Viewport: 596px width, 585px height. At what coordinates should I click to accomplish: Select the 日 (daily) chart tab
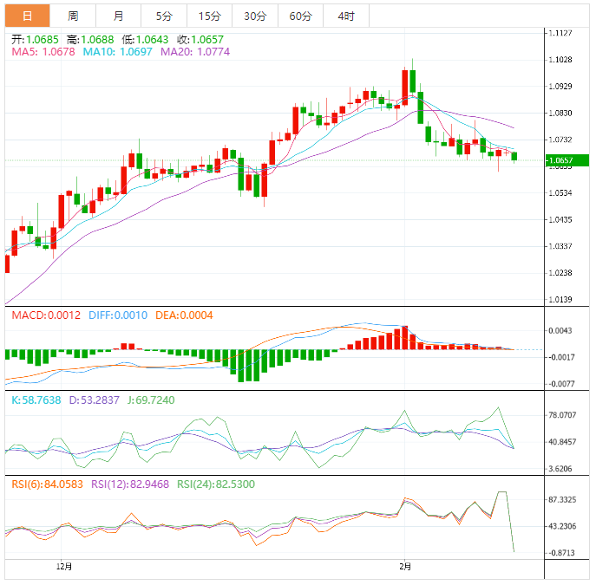click(x=28, y=16)
